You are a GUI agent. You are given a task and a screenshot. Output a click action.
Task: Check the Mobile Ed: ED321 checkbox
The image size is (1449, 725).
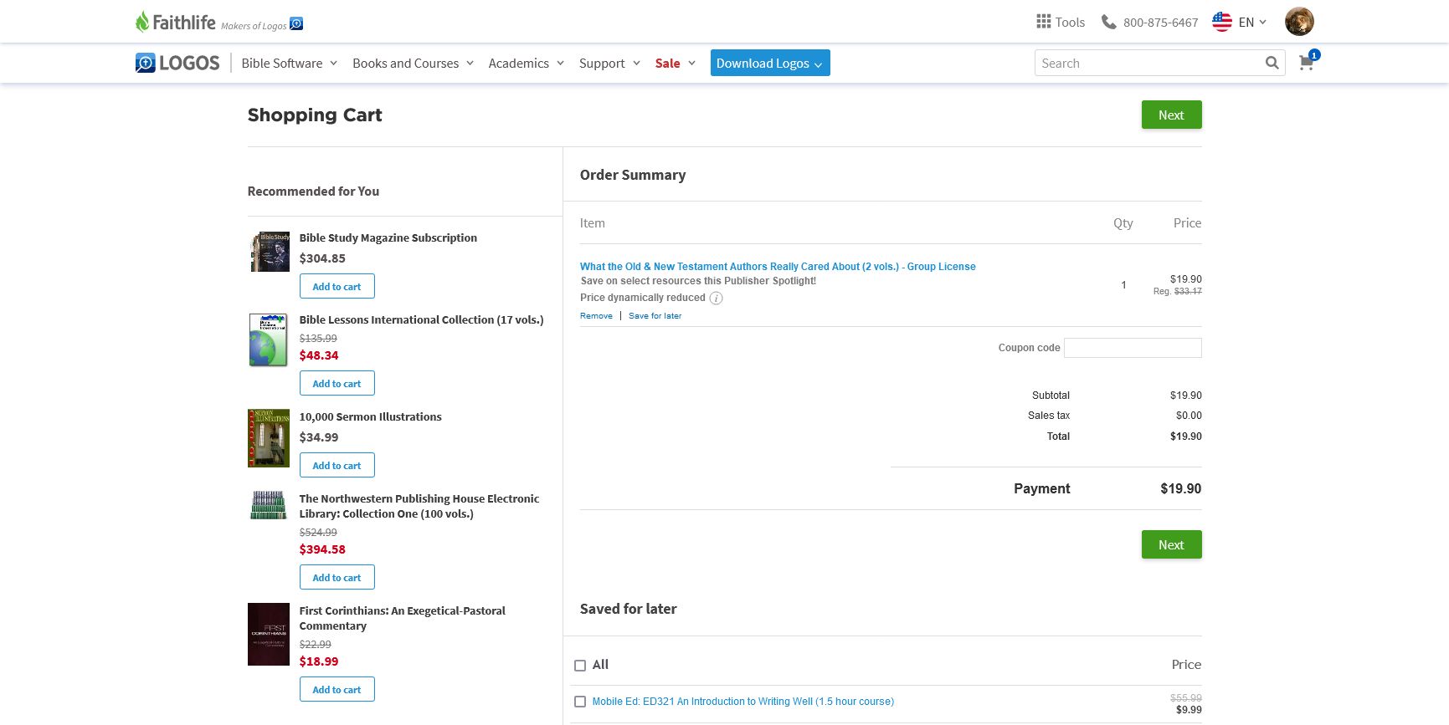tap(580, 702)
